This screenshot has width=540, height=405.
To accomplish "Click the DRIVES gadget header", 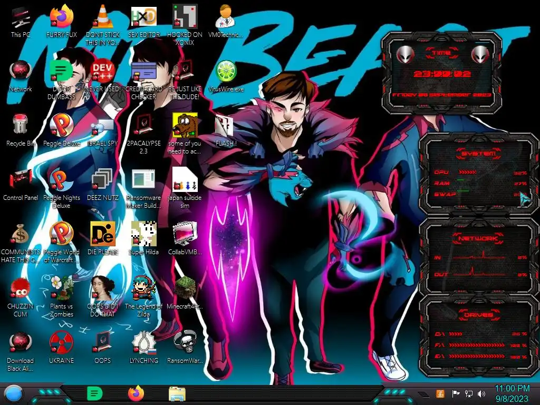I will [x=478, y=314].
